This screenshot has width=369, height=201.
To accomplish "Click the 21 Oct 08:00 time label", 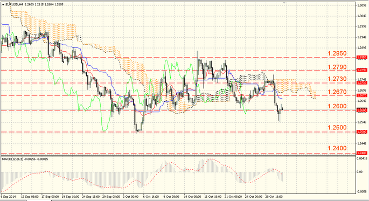I will [233, 197].
